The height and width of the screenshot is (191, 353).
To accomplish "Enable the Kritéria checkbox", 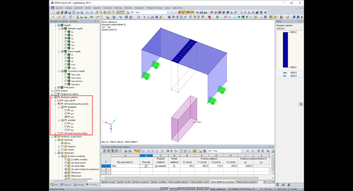I will pos(55,91).
